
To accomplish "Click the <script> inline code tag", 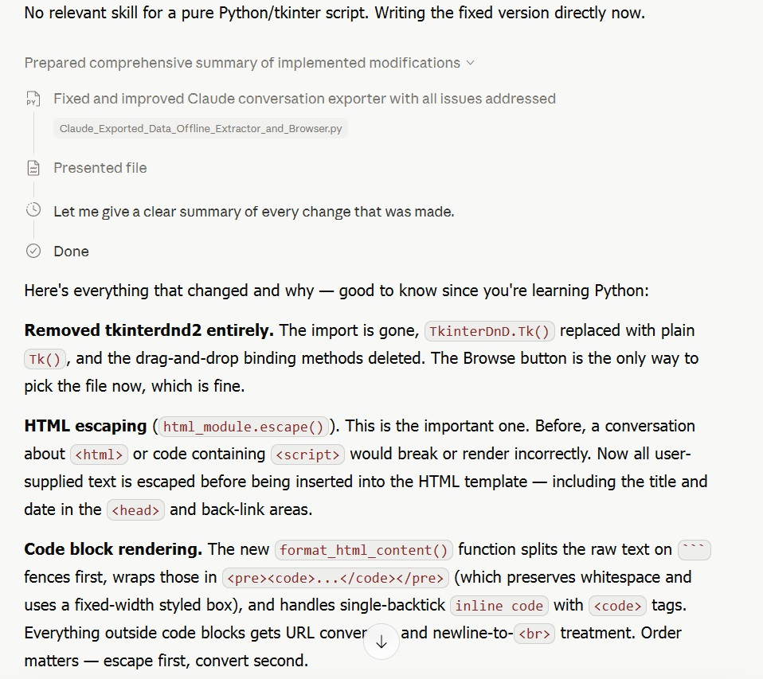I will pyautogui.click(x=307, y=455).
